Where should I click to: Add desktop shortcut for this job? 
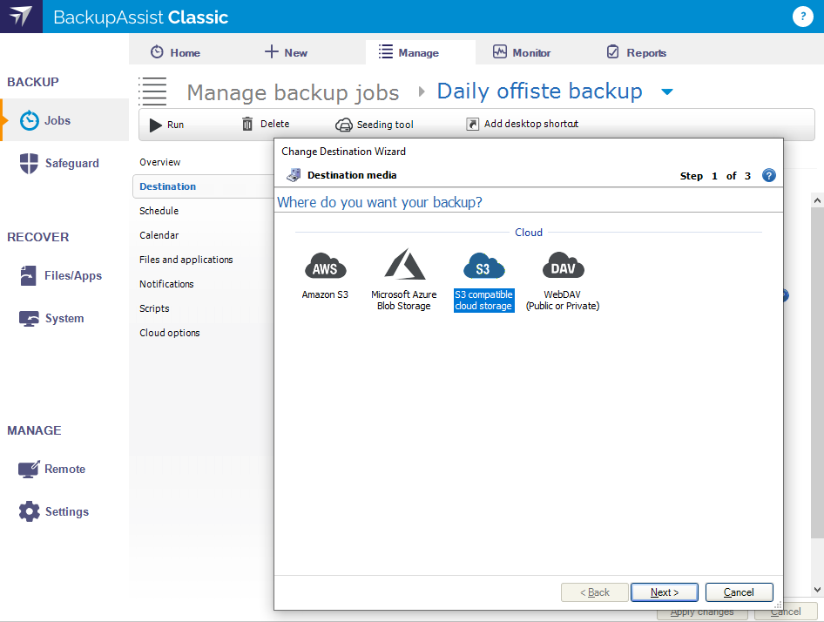click(523, 124)
